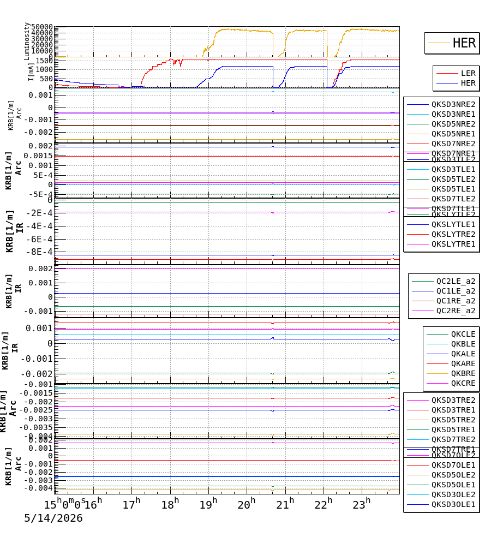Click QKARE in the legend
The width and height of the screenshot is (491, 537).
(x=463, y=363)
